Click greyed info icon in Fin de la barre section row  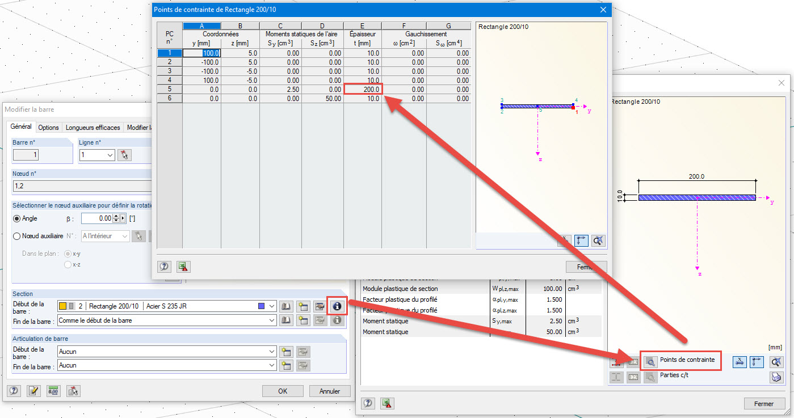coord(337,320)
